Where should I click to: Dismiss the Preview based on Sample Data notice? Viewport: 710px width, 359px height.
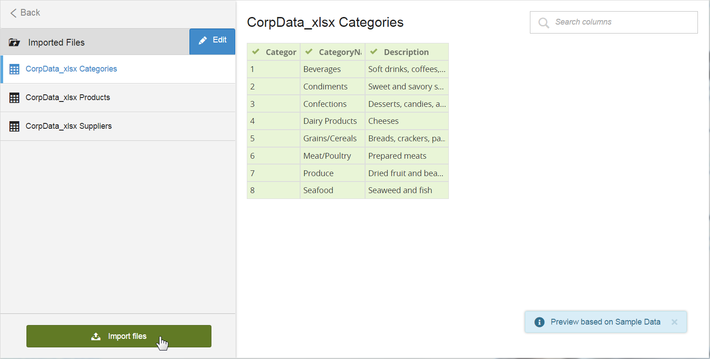(674, 322)
